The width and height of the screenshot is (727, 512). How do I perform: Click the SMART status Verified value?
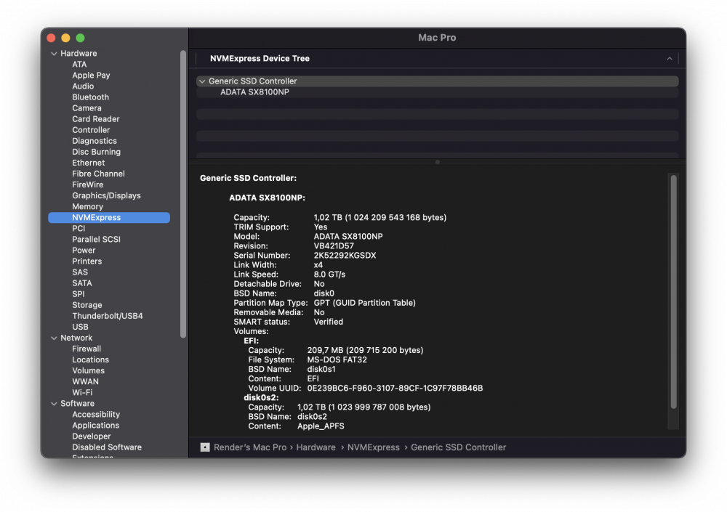click(329, 322)
